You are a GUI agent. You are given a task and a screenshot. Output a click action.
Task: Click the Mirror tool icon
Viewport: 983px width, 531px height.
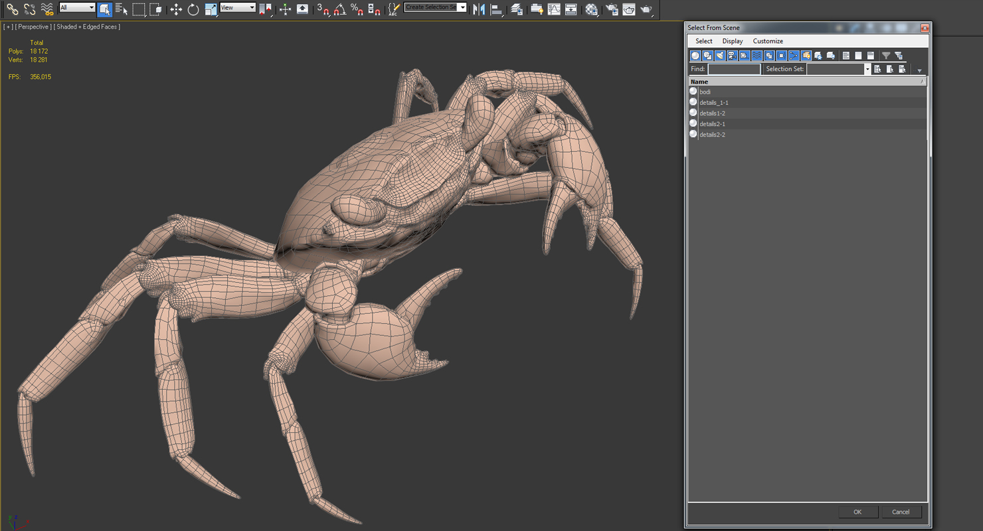(x=479, y=9)
